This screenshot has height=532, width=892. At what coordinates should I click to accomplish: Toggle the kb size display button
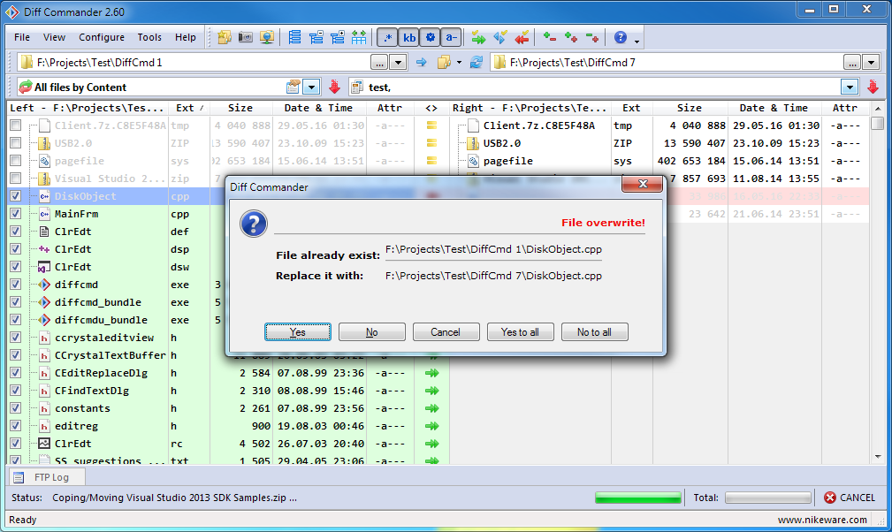click(408, 37)
